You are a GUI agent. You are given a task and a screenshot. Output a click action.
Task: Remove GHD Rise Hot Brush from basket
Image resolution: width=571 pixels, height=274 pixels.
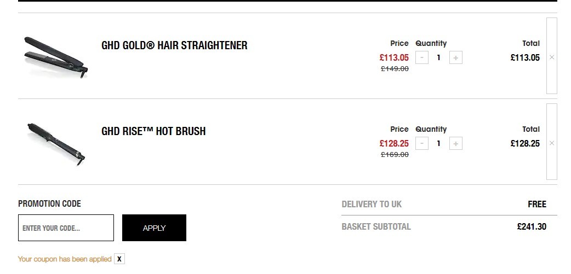(x=552, y=142)
